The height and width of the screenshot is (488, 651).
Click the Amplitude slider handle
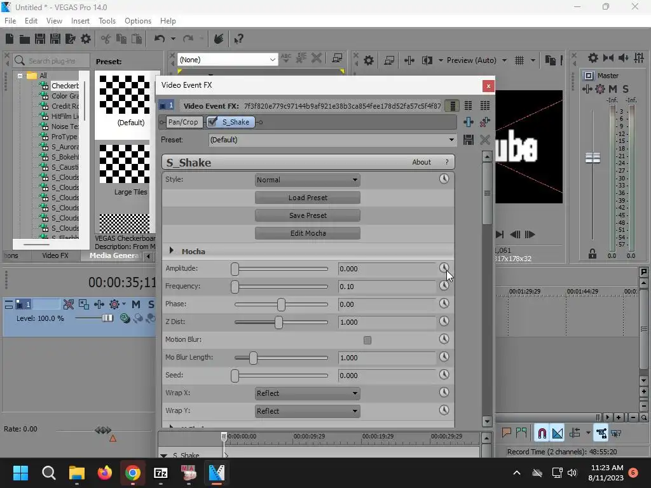point(235,269)
